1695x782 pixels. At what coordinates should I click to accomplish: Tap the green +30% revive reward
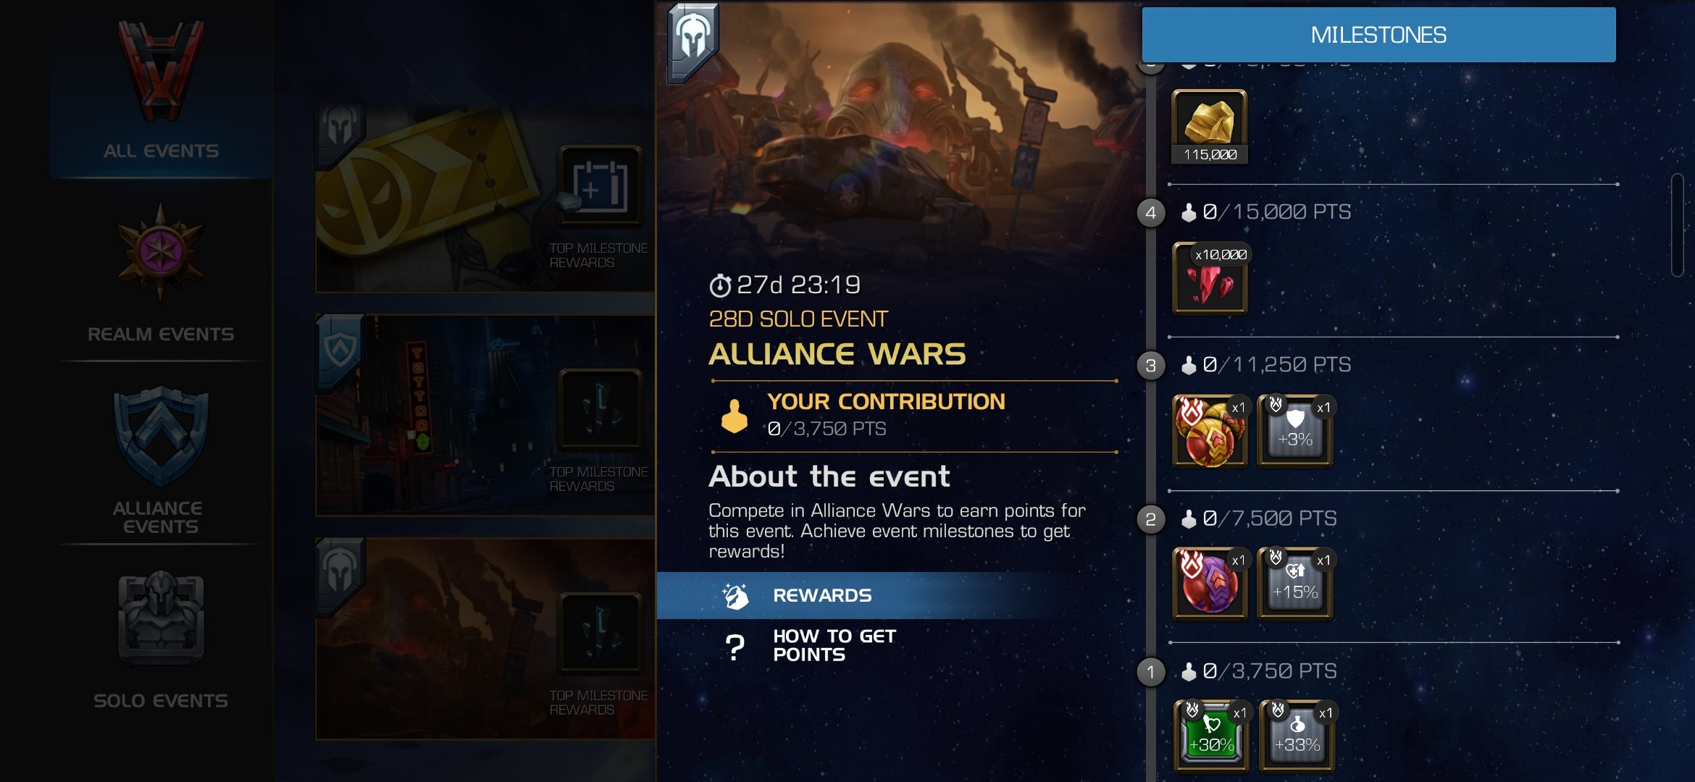point(1211,736)
